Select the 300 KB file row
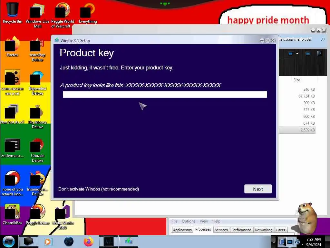The image size is (330, 248). 297,103
